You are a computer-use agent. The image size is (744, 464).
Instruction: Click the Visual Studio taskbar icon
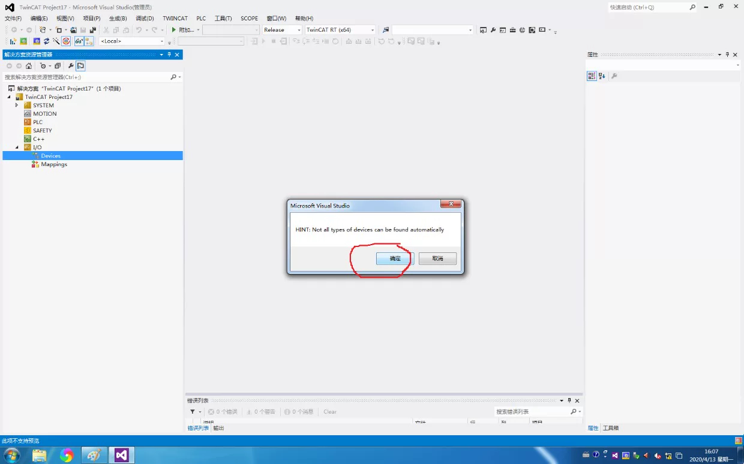[x=122, y=456]
